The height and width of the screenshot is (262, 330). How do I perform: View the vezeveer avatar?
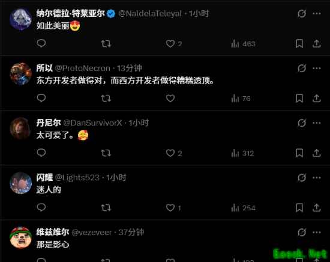pos(20,237)
